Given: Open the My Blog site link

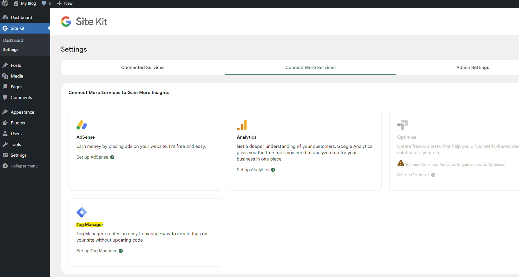Looking at the screenshot, I should (x=29, y=3).
